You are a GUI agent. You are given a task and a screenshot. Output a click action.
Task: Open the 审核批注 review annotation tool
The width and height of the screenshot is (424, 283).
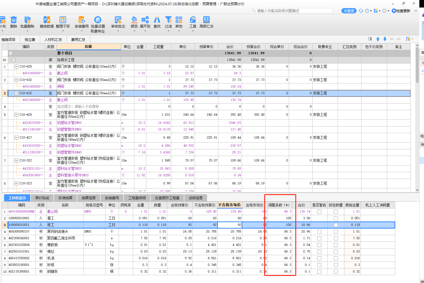[118, 20]
